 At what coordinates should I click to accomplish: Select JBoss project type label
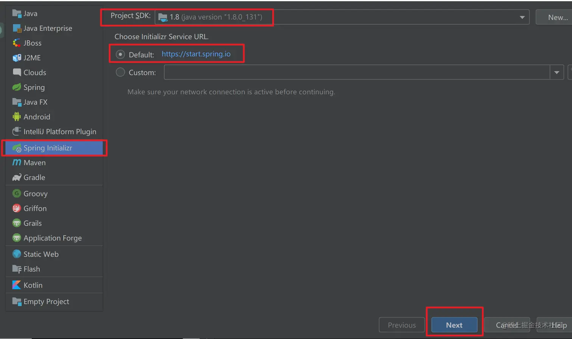(33, 43)
